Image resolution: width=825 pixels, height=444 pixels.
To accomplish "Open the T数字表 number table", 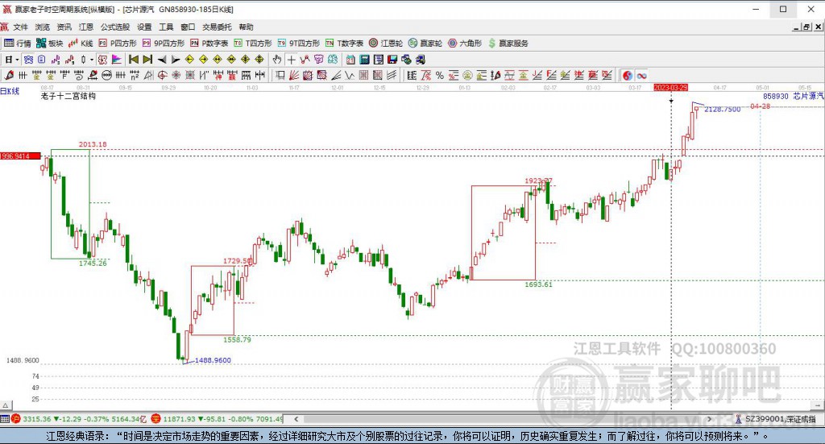I will (344, 44).
